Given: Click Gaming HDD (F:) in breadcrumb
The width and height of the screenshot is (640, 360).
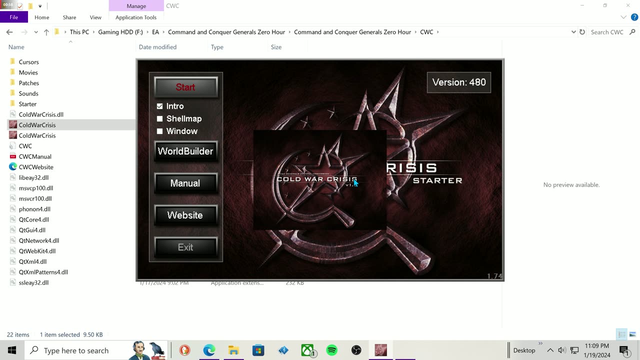Looking at the screenshot, I should [120, 32].
